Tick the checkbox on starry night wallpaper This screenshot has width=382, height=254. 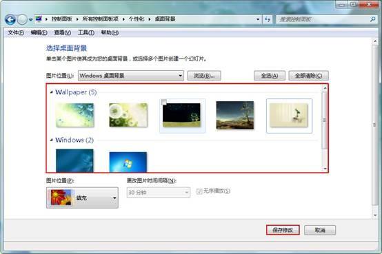click(164, 102)
